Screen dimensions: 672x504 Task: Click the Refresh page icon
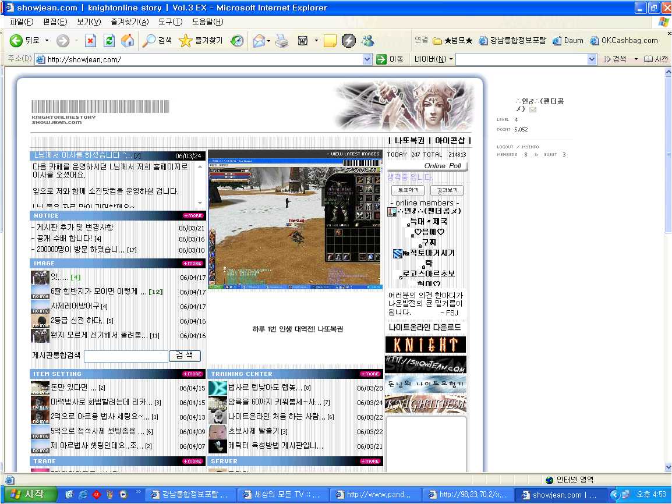pos(109,41)
